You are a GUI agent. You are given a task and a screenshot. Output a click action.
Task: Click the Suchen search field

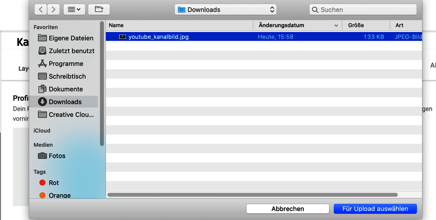coord(362,9)
